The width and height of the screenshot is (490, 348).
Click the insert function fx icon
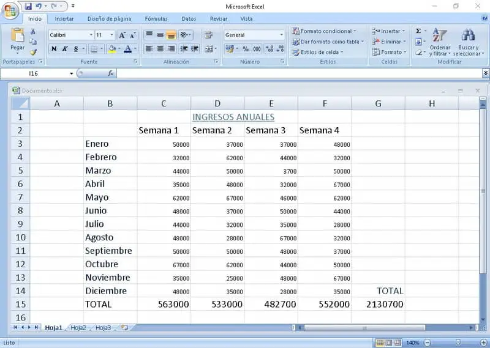111,73
